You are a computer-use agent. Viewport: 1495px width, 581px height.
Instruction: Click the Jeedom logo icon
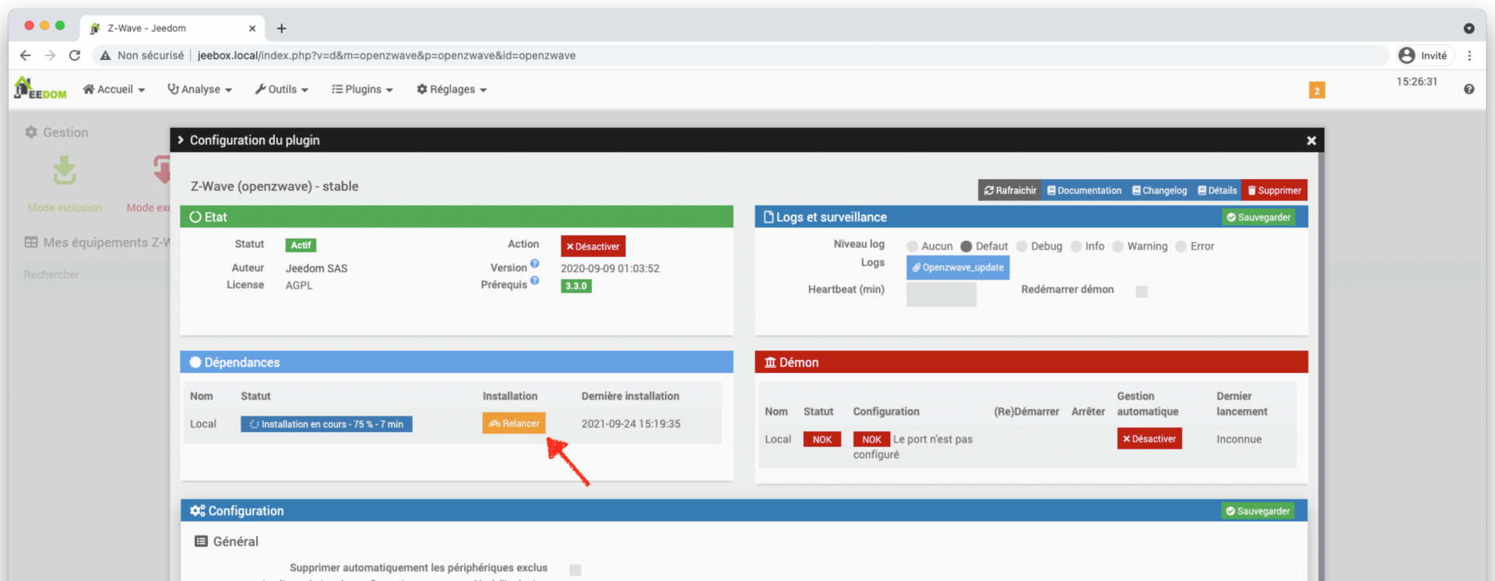[40, 89]
